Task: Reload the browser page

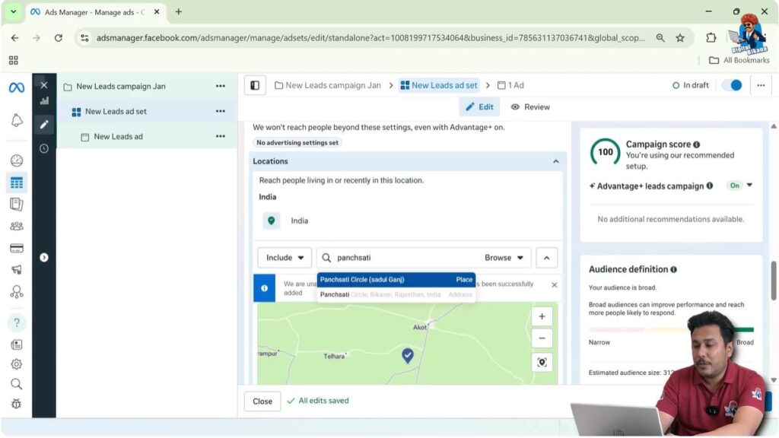Action: click(x=58, y=38)
